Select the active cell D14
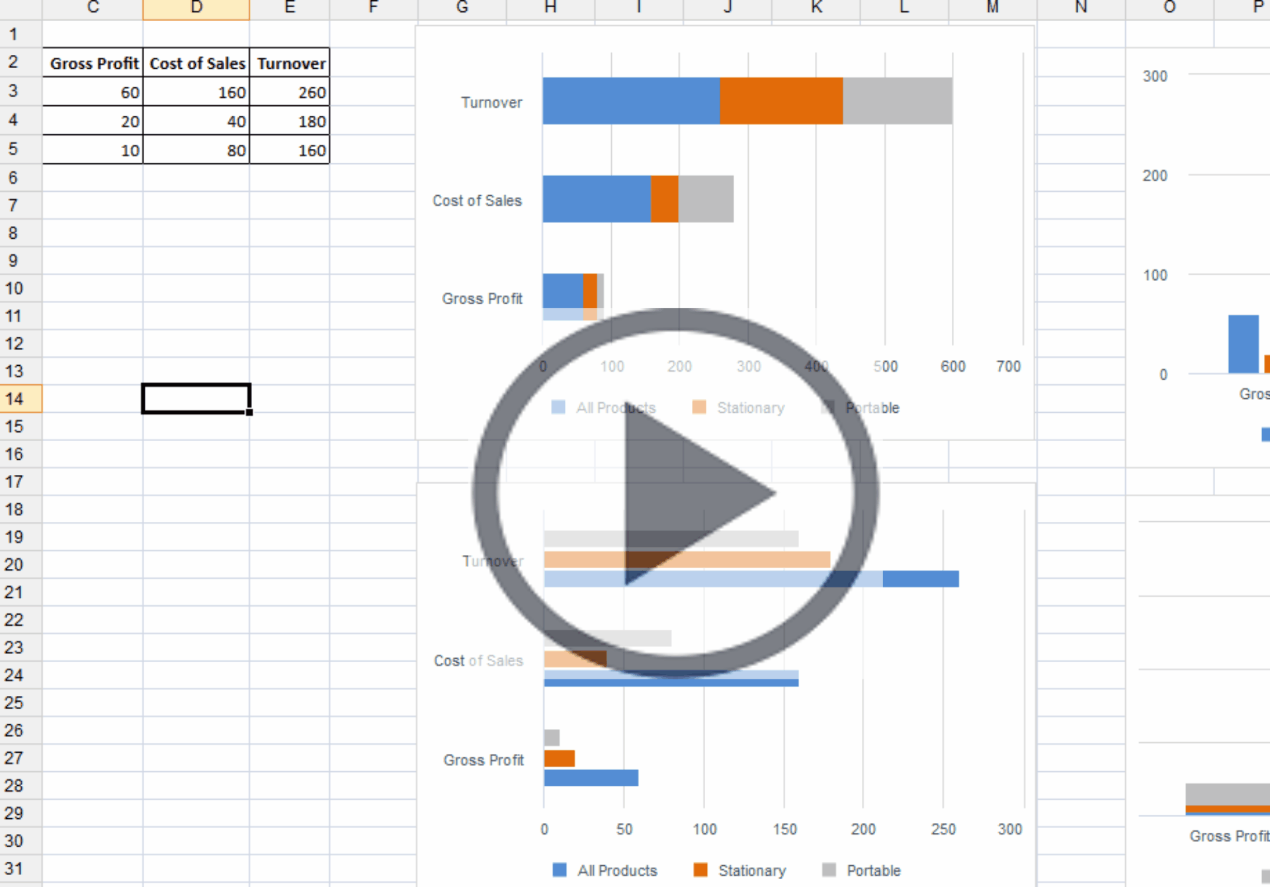The width and height of the screenshot is (1270, 887). (196, 399)
